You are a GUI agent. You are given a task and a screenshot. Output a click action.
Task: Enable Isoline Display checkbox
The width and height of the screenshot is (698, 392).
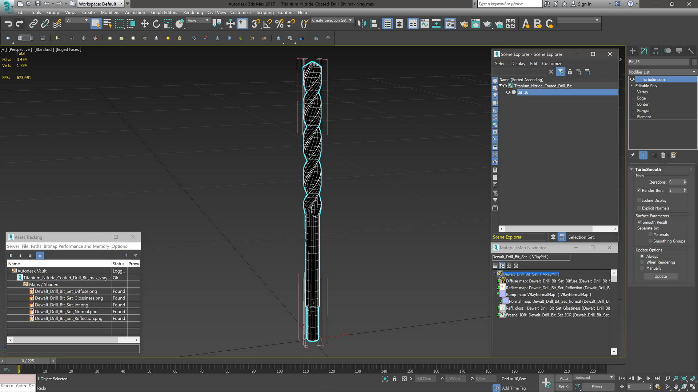(639, 200)
